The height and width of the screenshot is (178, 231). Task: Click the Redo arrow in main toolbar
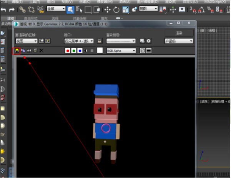click(12, 10)
